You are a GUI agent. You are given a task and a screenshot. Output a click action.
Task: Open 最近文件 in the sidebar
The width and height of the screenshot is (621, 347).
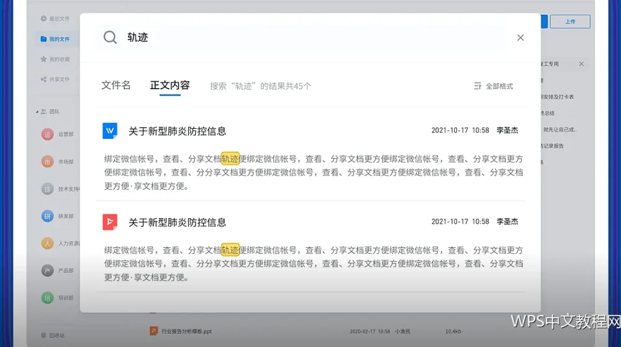(55, 19)
